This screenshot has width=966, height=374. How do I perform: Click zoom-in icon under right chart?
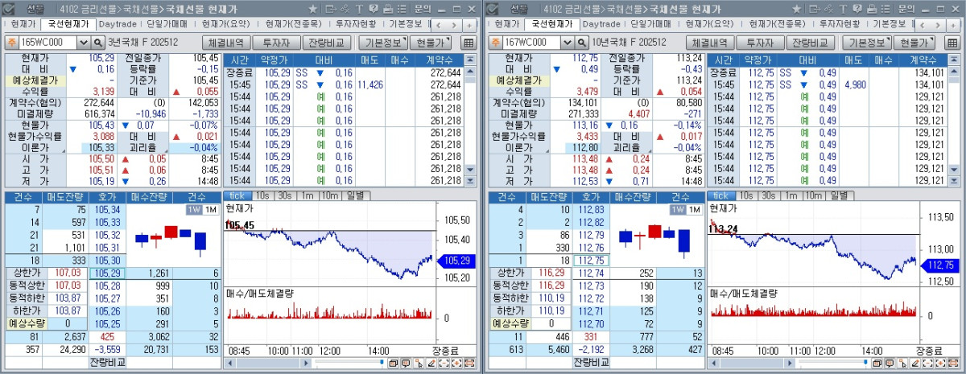coord(940,363)
